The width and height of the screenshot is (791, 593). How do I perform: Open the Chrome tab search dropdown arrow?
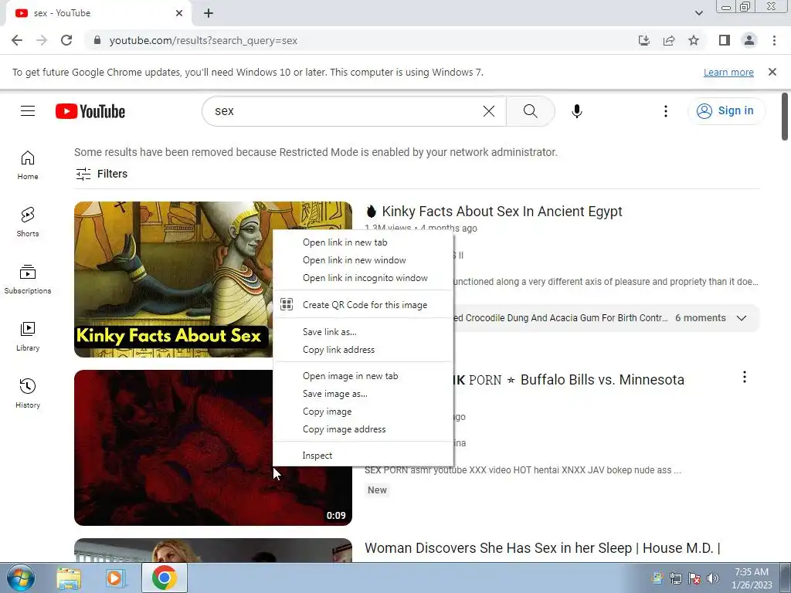click(x=698, y=13)
